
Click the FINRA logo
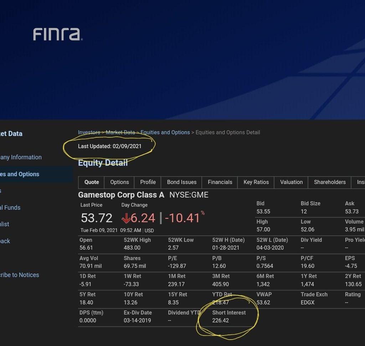click(58, 34)
